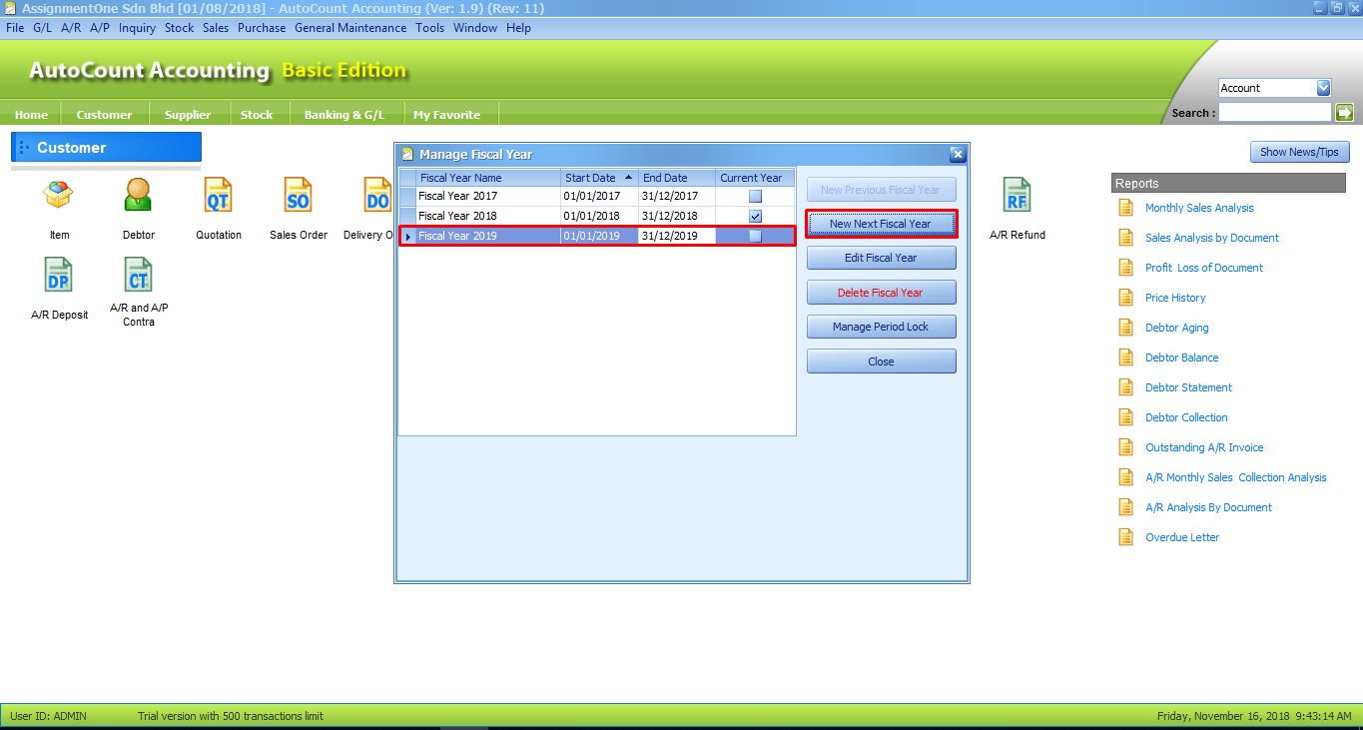Close the Manage Fiscal Year dialog with X
1363x730 pixels.
point(957,154)
